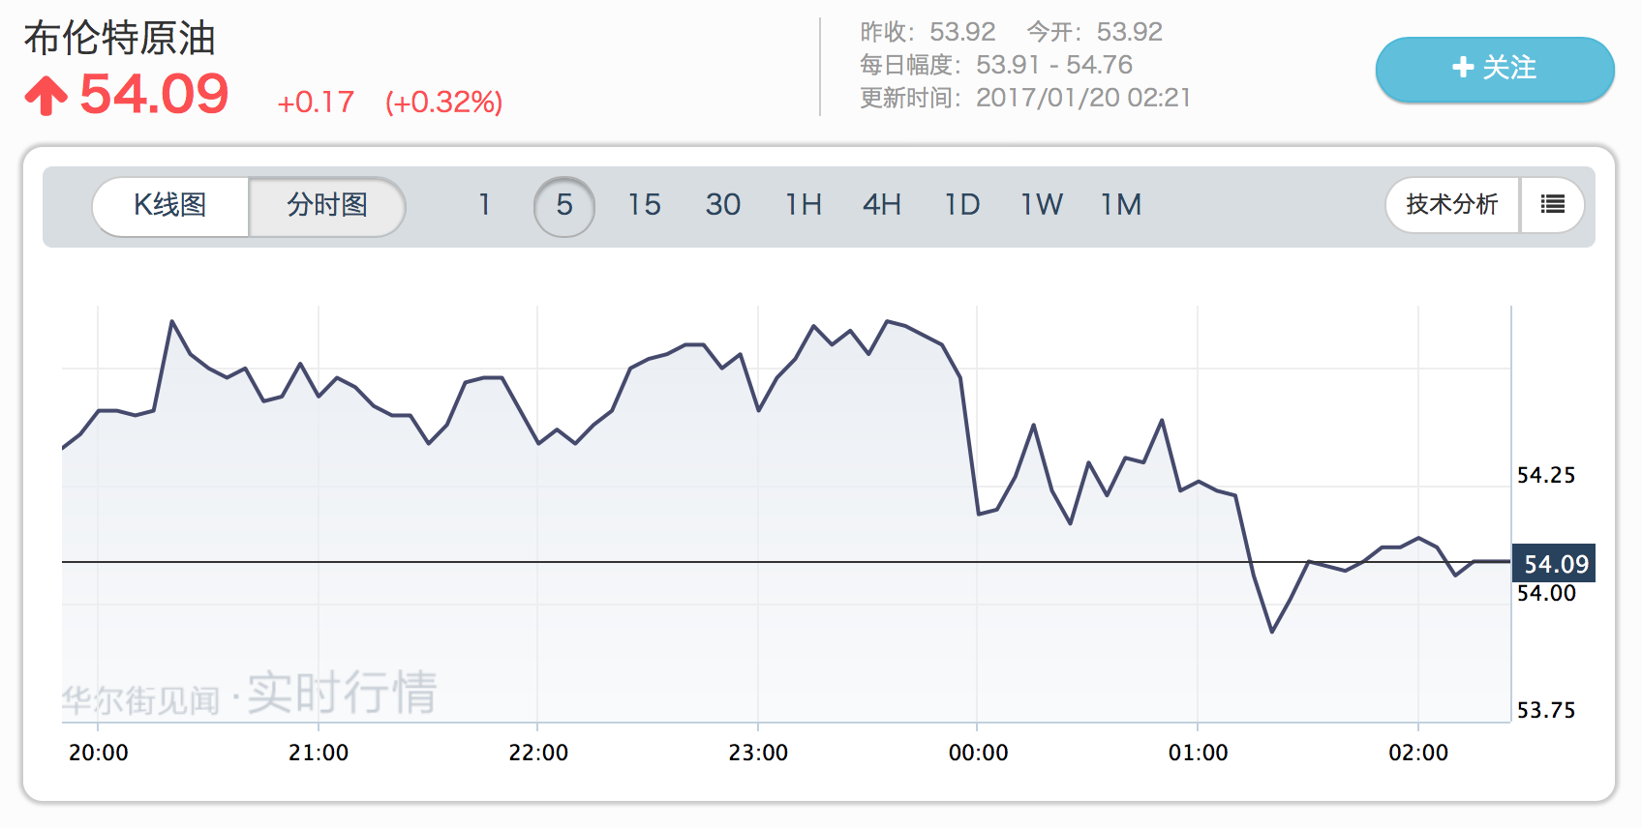Switch to the 1W timeframe
This screenshot has width=1642, height=828.
pyautogui.click(x=1042, y=205)
